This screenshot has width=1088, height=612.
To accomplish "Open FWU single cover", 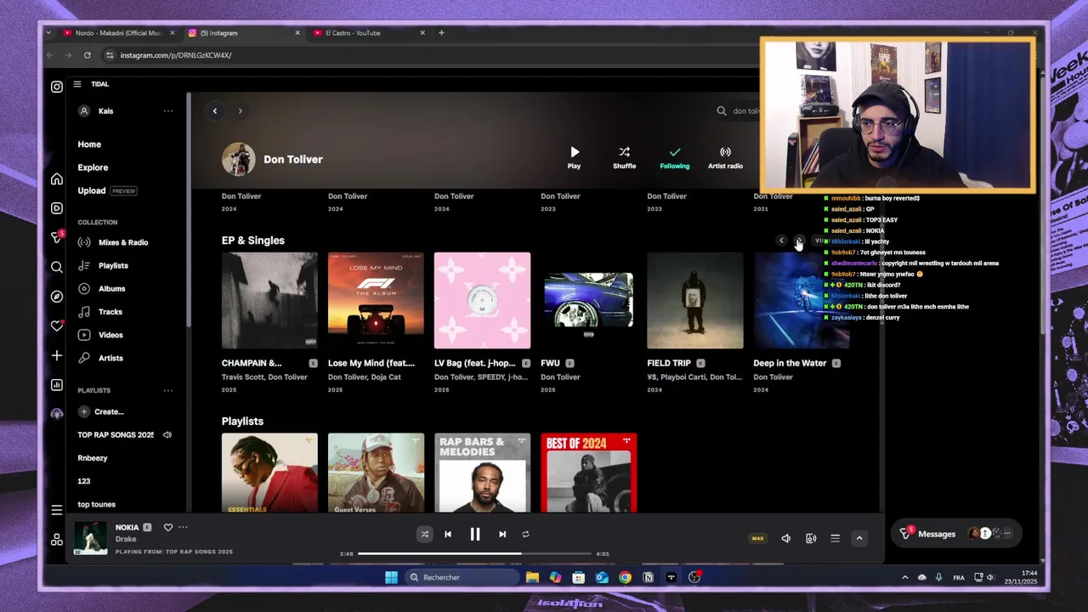I will tap(588, 300).
